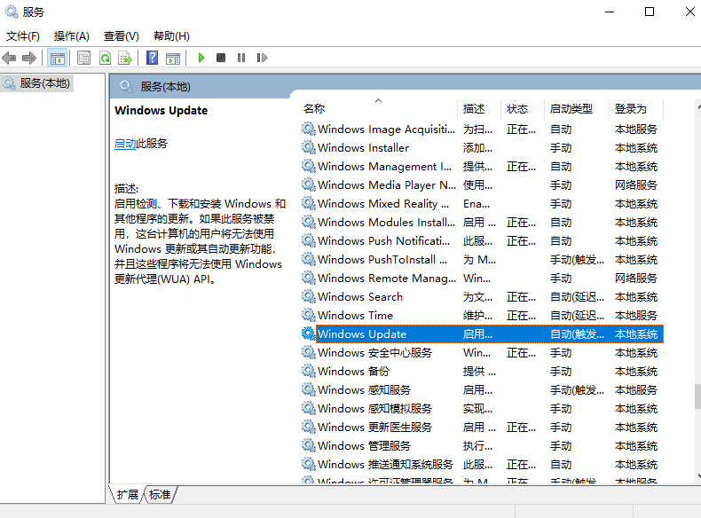Screen dimensions: 701x518
Task: Open the Properties toolbar icon
Action: coord(84,58)
